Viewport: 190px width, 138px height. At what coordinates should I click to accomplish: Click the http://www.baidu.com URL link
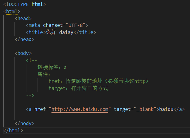(x=80, y=109)
